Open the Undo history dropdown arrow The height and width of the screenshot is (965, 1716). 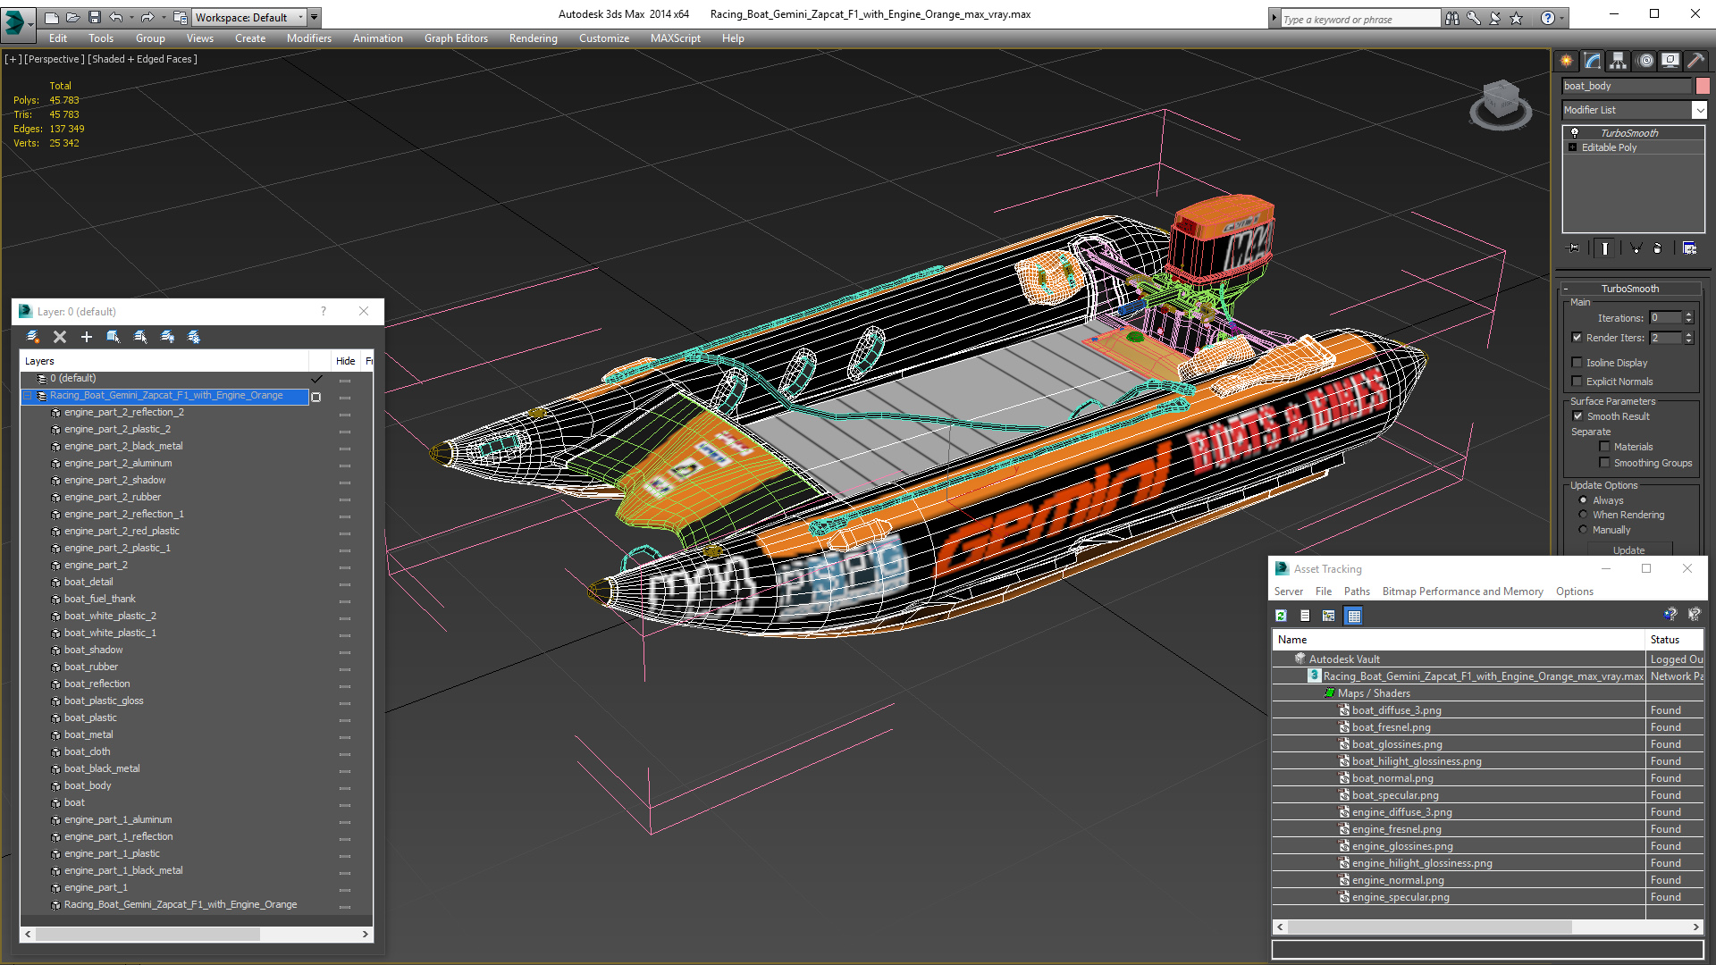[131, 17]
